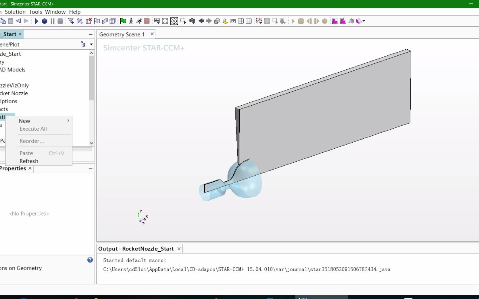Open the scene image dropdown icon
Viewport: 479px width, 299px height.
click(157, 21)
